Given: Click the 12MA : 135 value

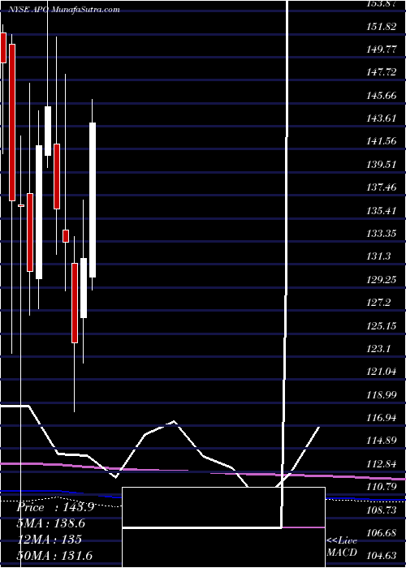Looking at the screenshot, I should pyautogui.click(x=50, y=540).
